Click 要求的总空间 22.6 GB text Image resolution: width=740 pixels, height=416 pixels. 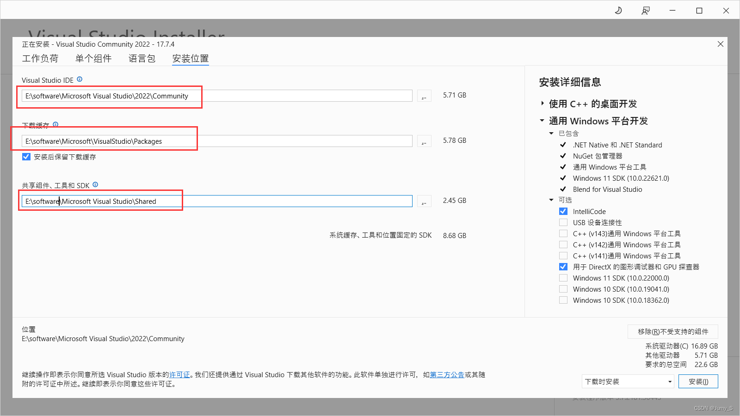click(681, 364)
